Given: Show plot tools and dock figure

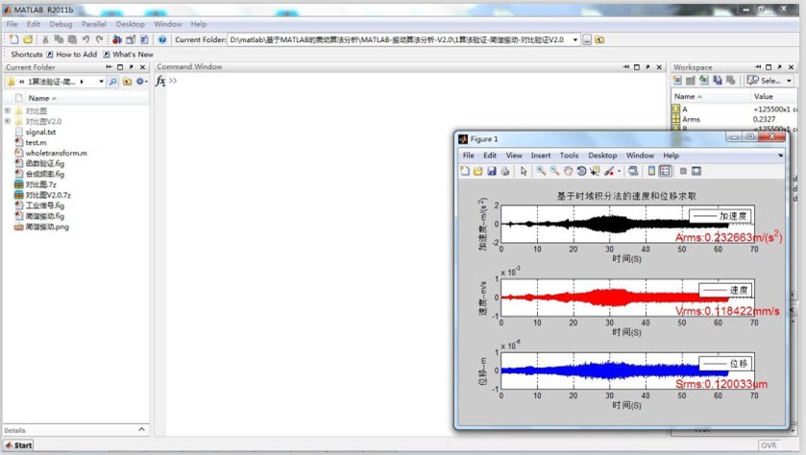Looking at the screenshot, I should (x=696, y=171).
